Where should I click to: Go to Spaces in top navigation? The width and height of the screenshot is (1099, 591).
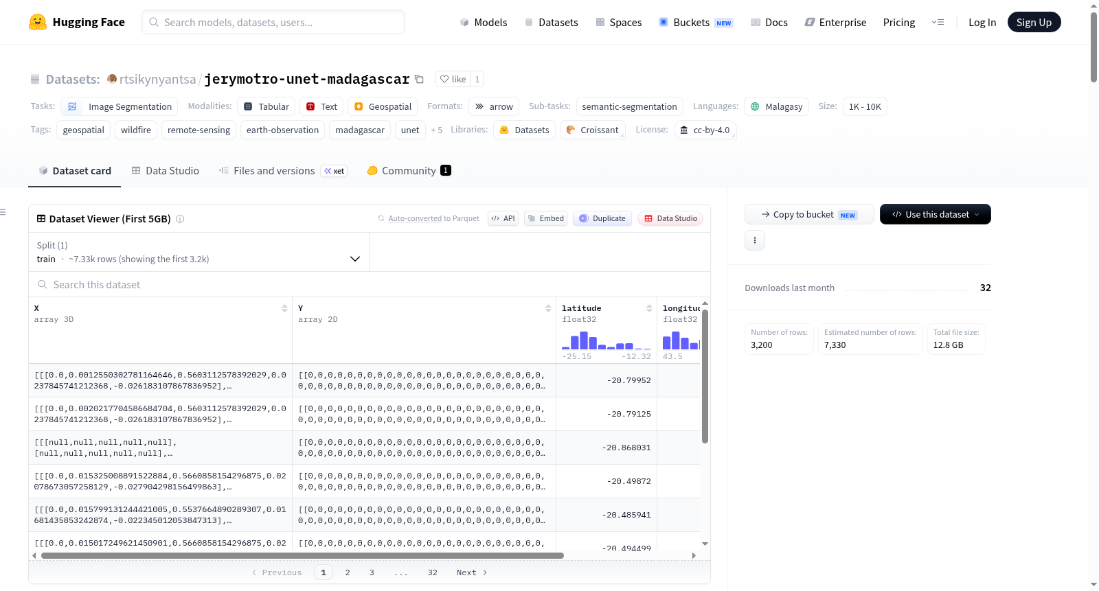[619, 22]
